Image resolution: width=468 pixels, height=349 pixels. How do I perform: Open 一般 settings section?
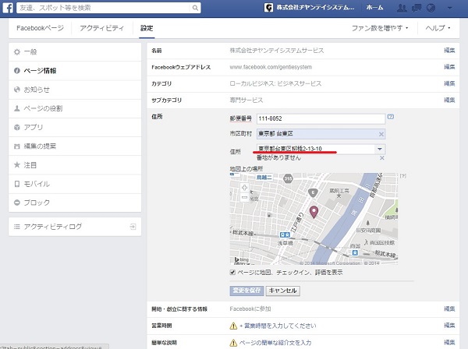point(75,52)
